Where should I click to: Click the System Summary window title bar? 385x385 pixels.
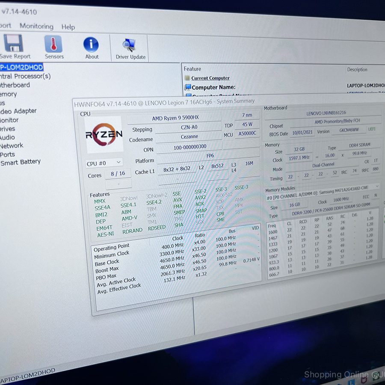[228, 102]
